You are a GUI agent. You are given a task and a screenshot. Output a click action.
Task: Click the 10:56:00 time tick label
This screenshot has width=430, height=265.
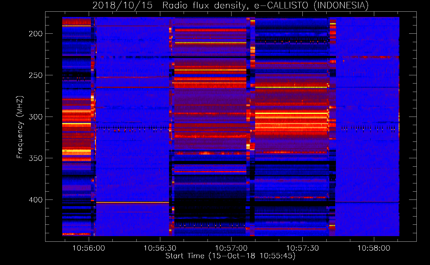click(89, 248)
